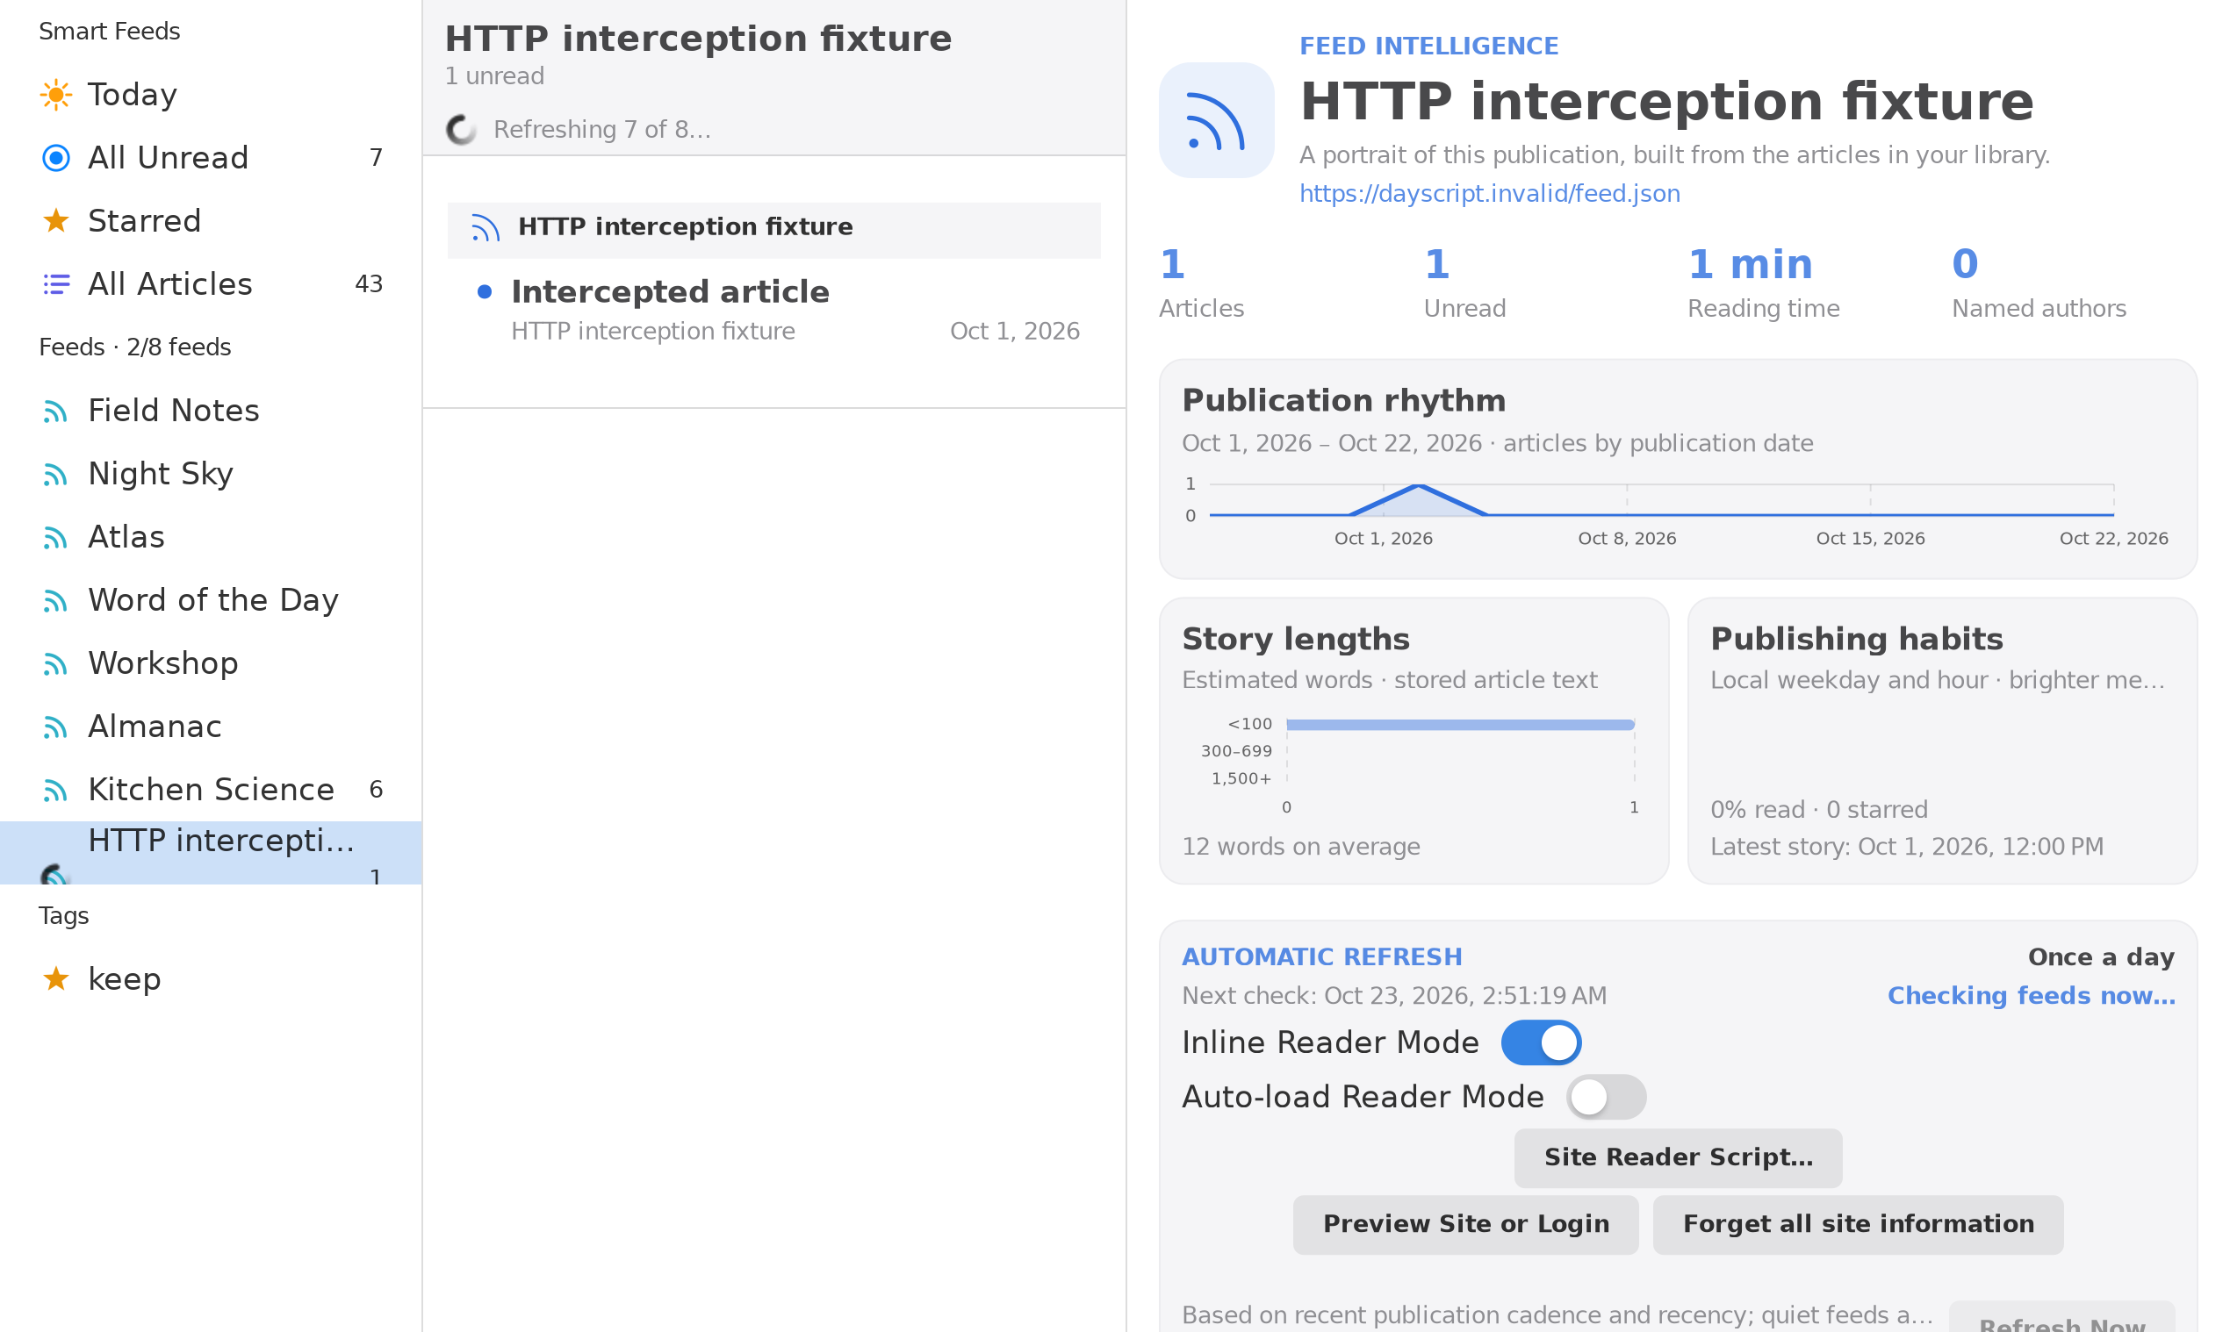Click the Today sun icon
Image resolution: width=2230 pixels, height=1332 pixels.
pyautogui.click(x=55, y=94)
